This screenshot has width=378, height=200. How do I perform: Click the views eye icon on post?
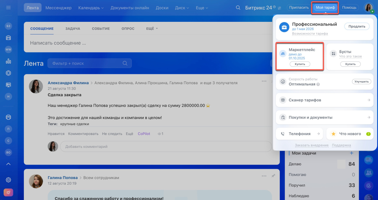[159, 134]
